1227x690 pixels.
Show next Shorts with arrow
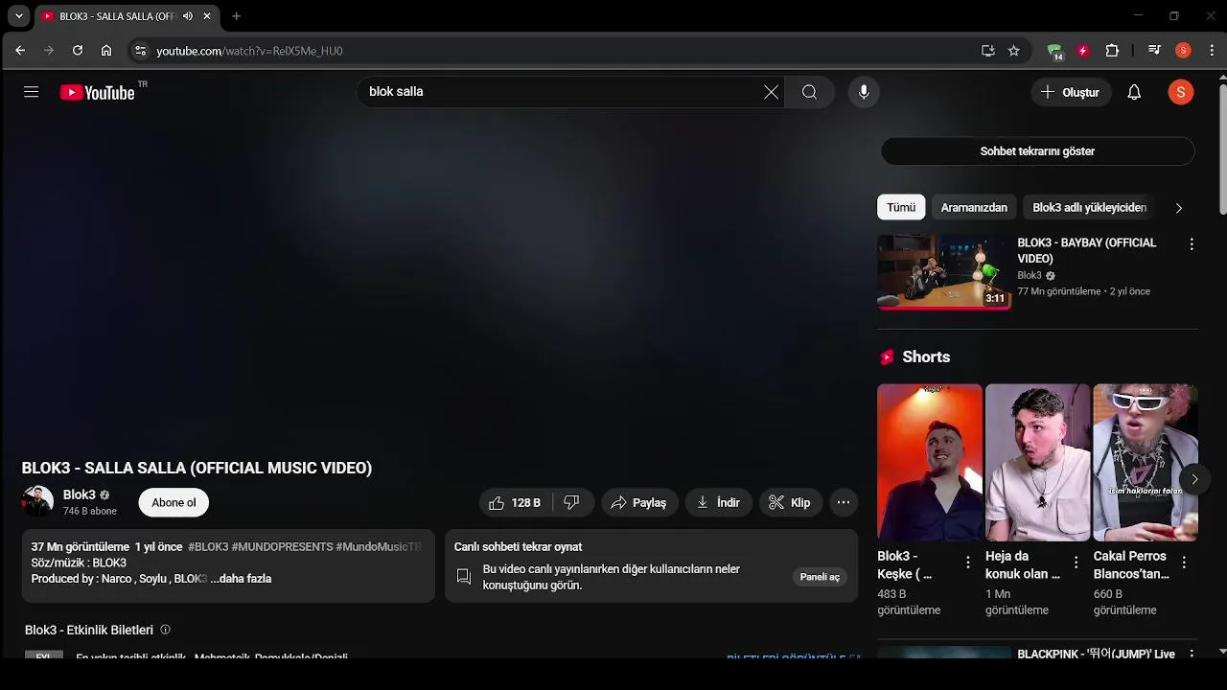pyautogui.click(x=1194, y=479)
